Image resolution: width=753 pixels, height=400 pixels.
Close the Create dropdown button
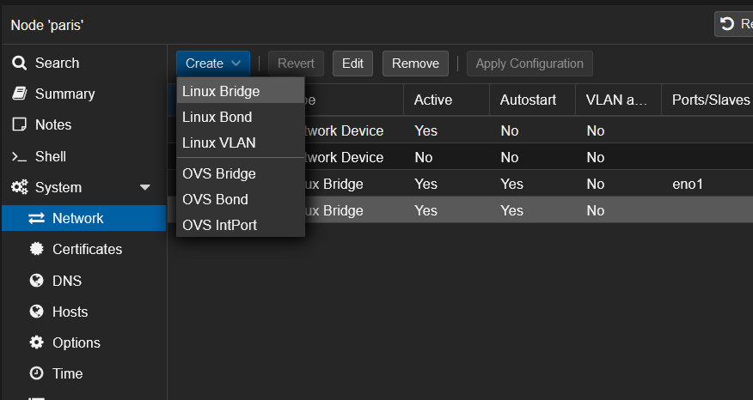click(x=212, y=64)
